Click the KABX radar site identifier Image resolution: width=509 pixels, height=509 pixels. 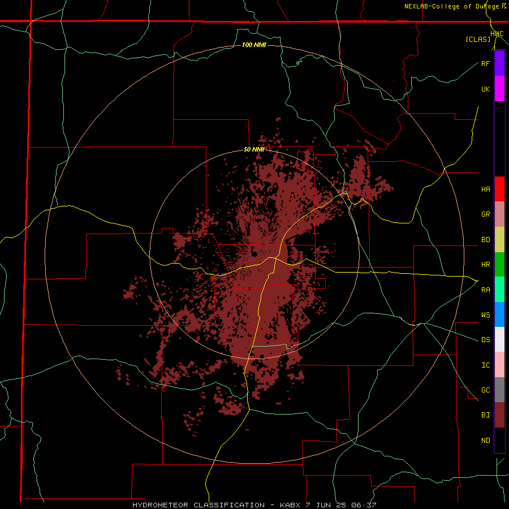tap(290, 505)
